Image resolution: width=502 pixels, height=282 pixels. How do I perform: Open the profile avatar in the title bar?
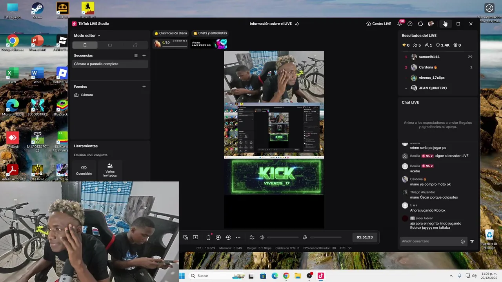[431, 24]
